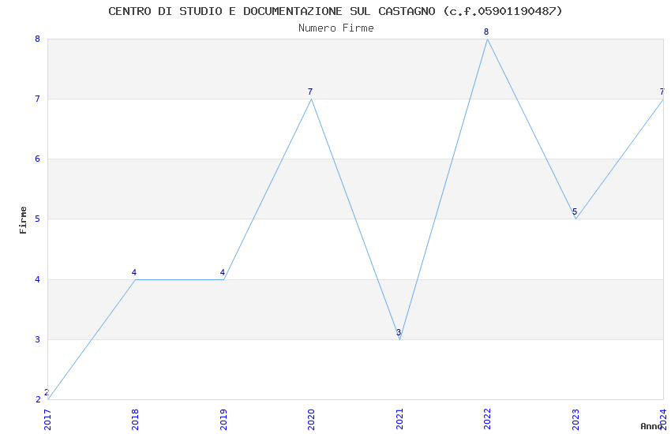Click the 'Numero Firme' subtitle
671x434 pixels.
pos(336,28)
